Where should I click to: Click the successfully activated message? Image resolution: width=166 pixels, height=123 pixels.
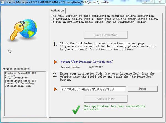[114, 108]
